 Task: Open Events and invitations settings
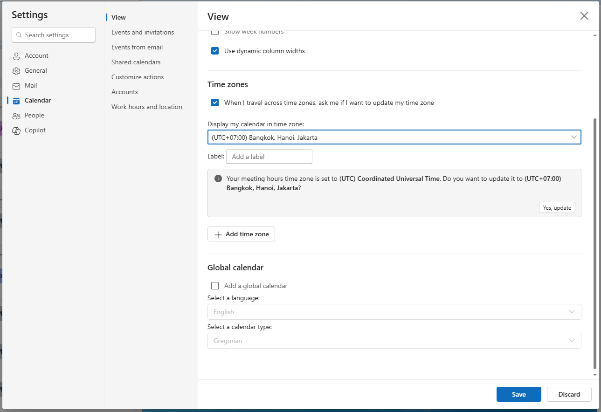coord(143,32)
